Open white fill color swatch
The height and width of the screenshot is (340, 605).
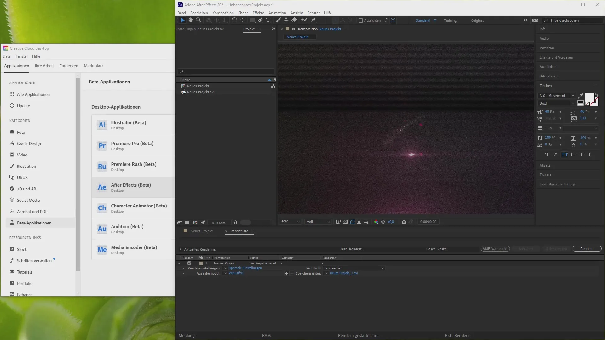click(x=590, y=97)
